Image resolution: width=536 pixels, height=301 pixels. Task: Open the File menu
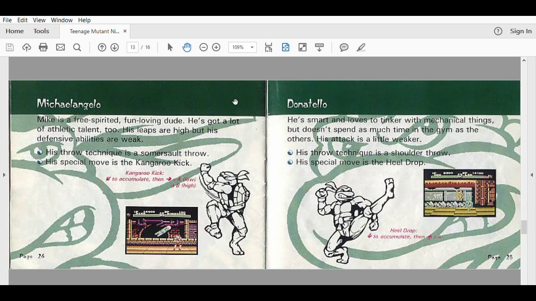click(x=7, y=20)
